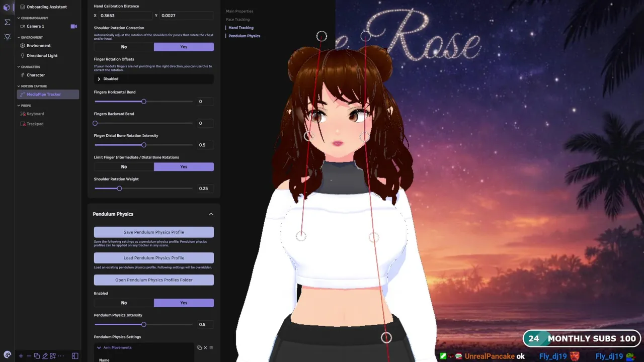The width and height of the screenshot is (644, 362).
Task: Collapse the Arm Movements entry
Action: click(99, 347)
